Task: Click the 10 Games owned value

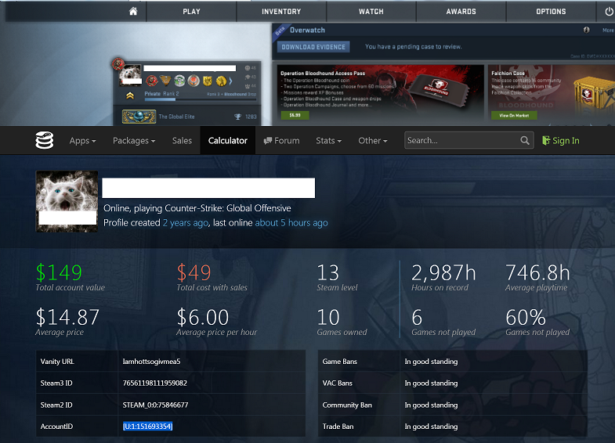Action: (328, 317)
